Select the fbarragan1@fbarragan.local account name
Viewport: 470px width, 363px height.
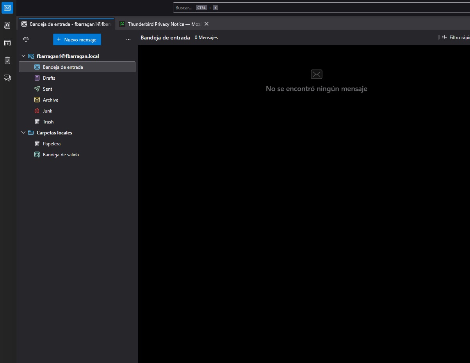coord(68,56)
